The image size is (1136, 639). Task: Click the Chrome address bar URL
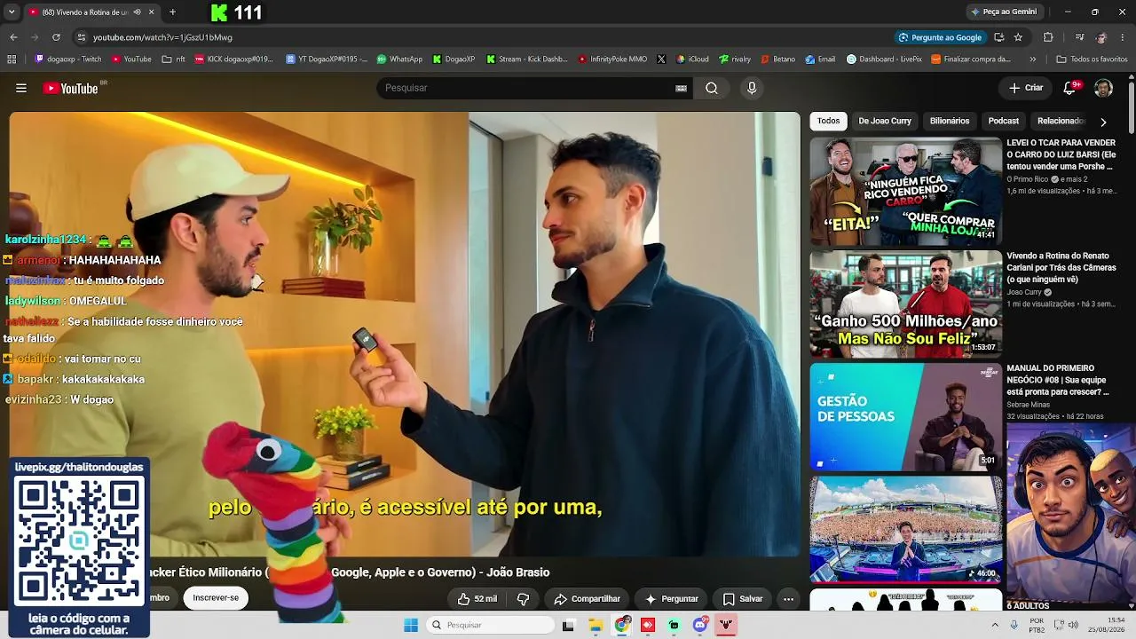click(x=162, y=37)
